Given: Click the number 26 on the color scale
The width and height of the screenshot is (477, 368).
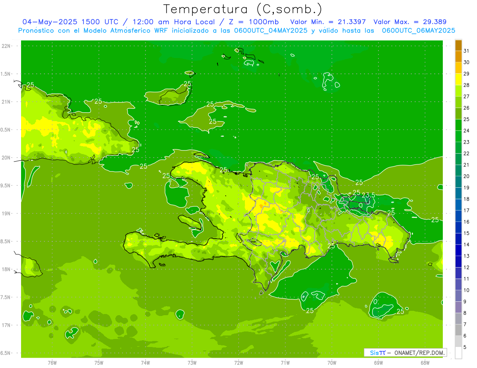Looking at the screenshot, I should click(x=467, y=108).
